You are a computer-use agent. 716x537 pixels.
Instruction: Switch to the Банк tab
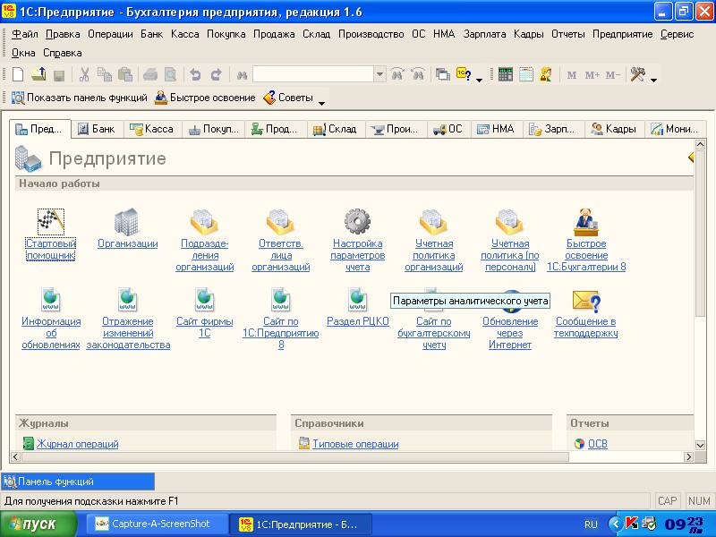97,129
